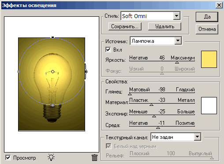The width and height of the screenshot is (224, 164).
Task: Click the trash can icon to delete light
Action: [x=94, y=157]
